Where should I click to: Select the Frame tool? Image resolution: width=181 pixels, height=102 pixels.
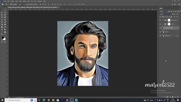(5, 15)
